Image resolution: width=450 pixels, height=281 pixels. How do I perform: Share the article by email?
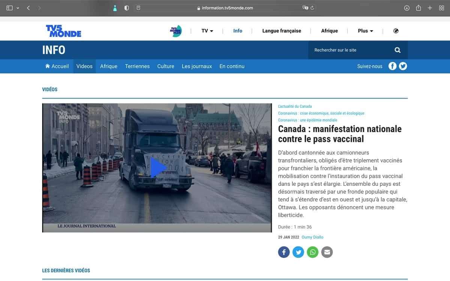click(327, 252)
